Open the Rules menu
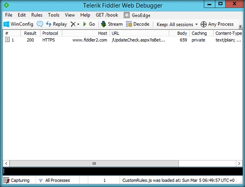Image resolution: width=245 pixels, height=187 pixels. click(37, 15)
